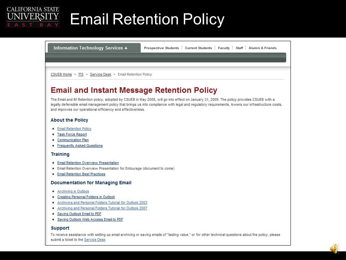Open the Outlook 2007 archiving tutorial link

click(x=102, y=208)
